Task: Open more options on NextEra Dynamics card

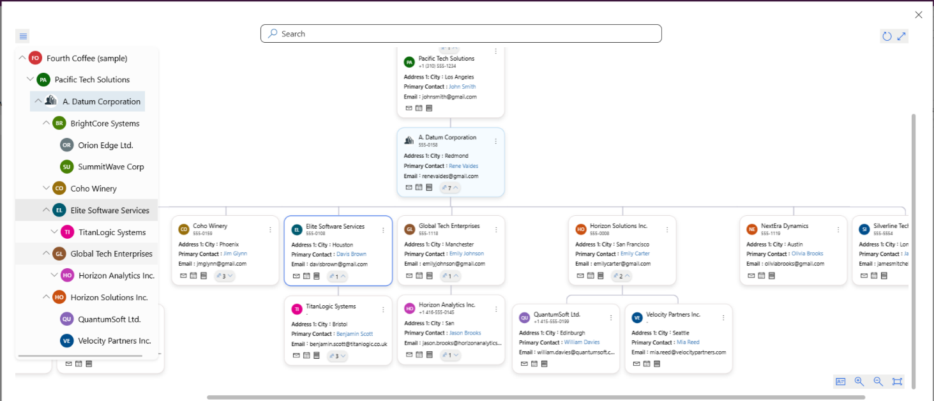Action: (839, 229)
